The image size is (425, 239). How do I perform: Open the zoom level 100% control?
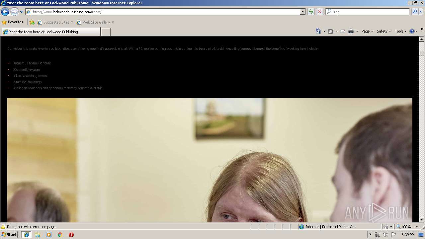[404, 227]
